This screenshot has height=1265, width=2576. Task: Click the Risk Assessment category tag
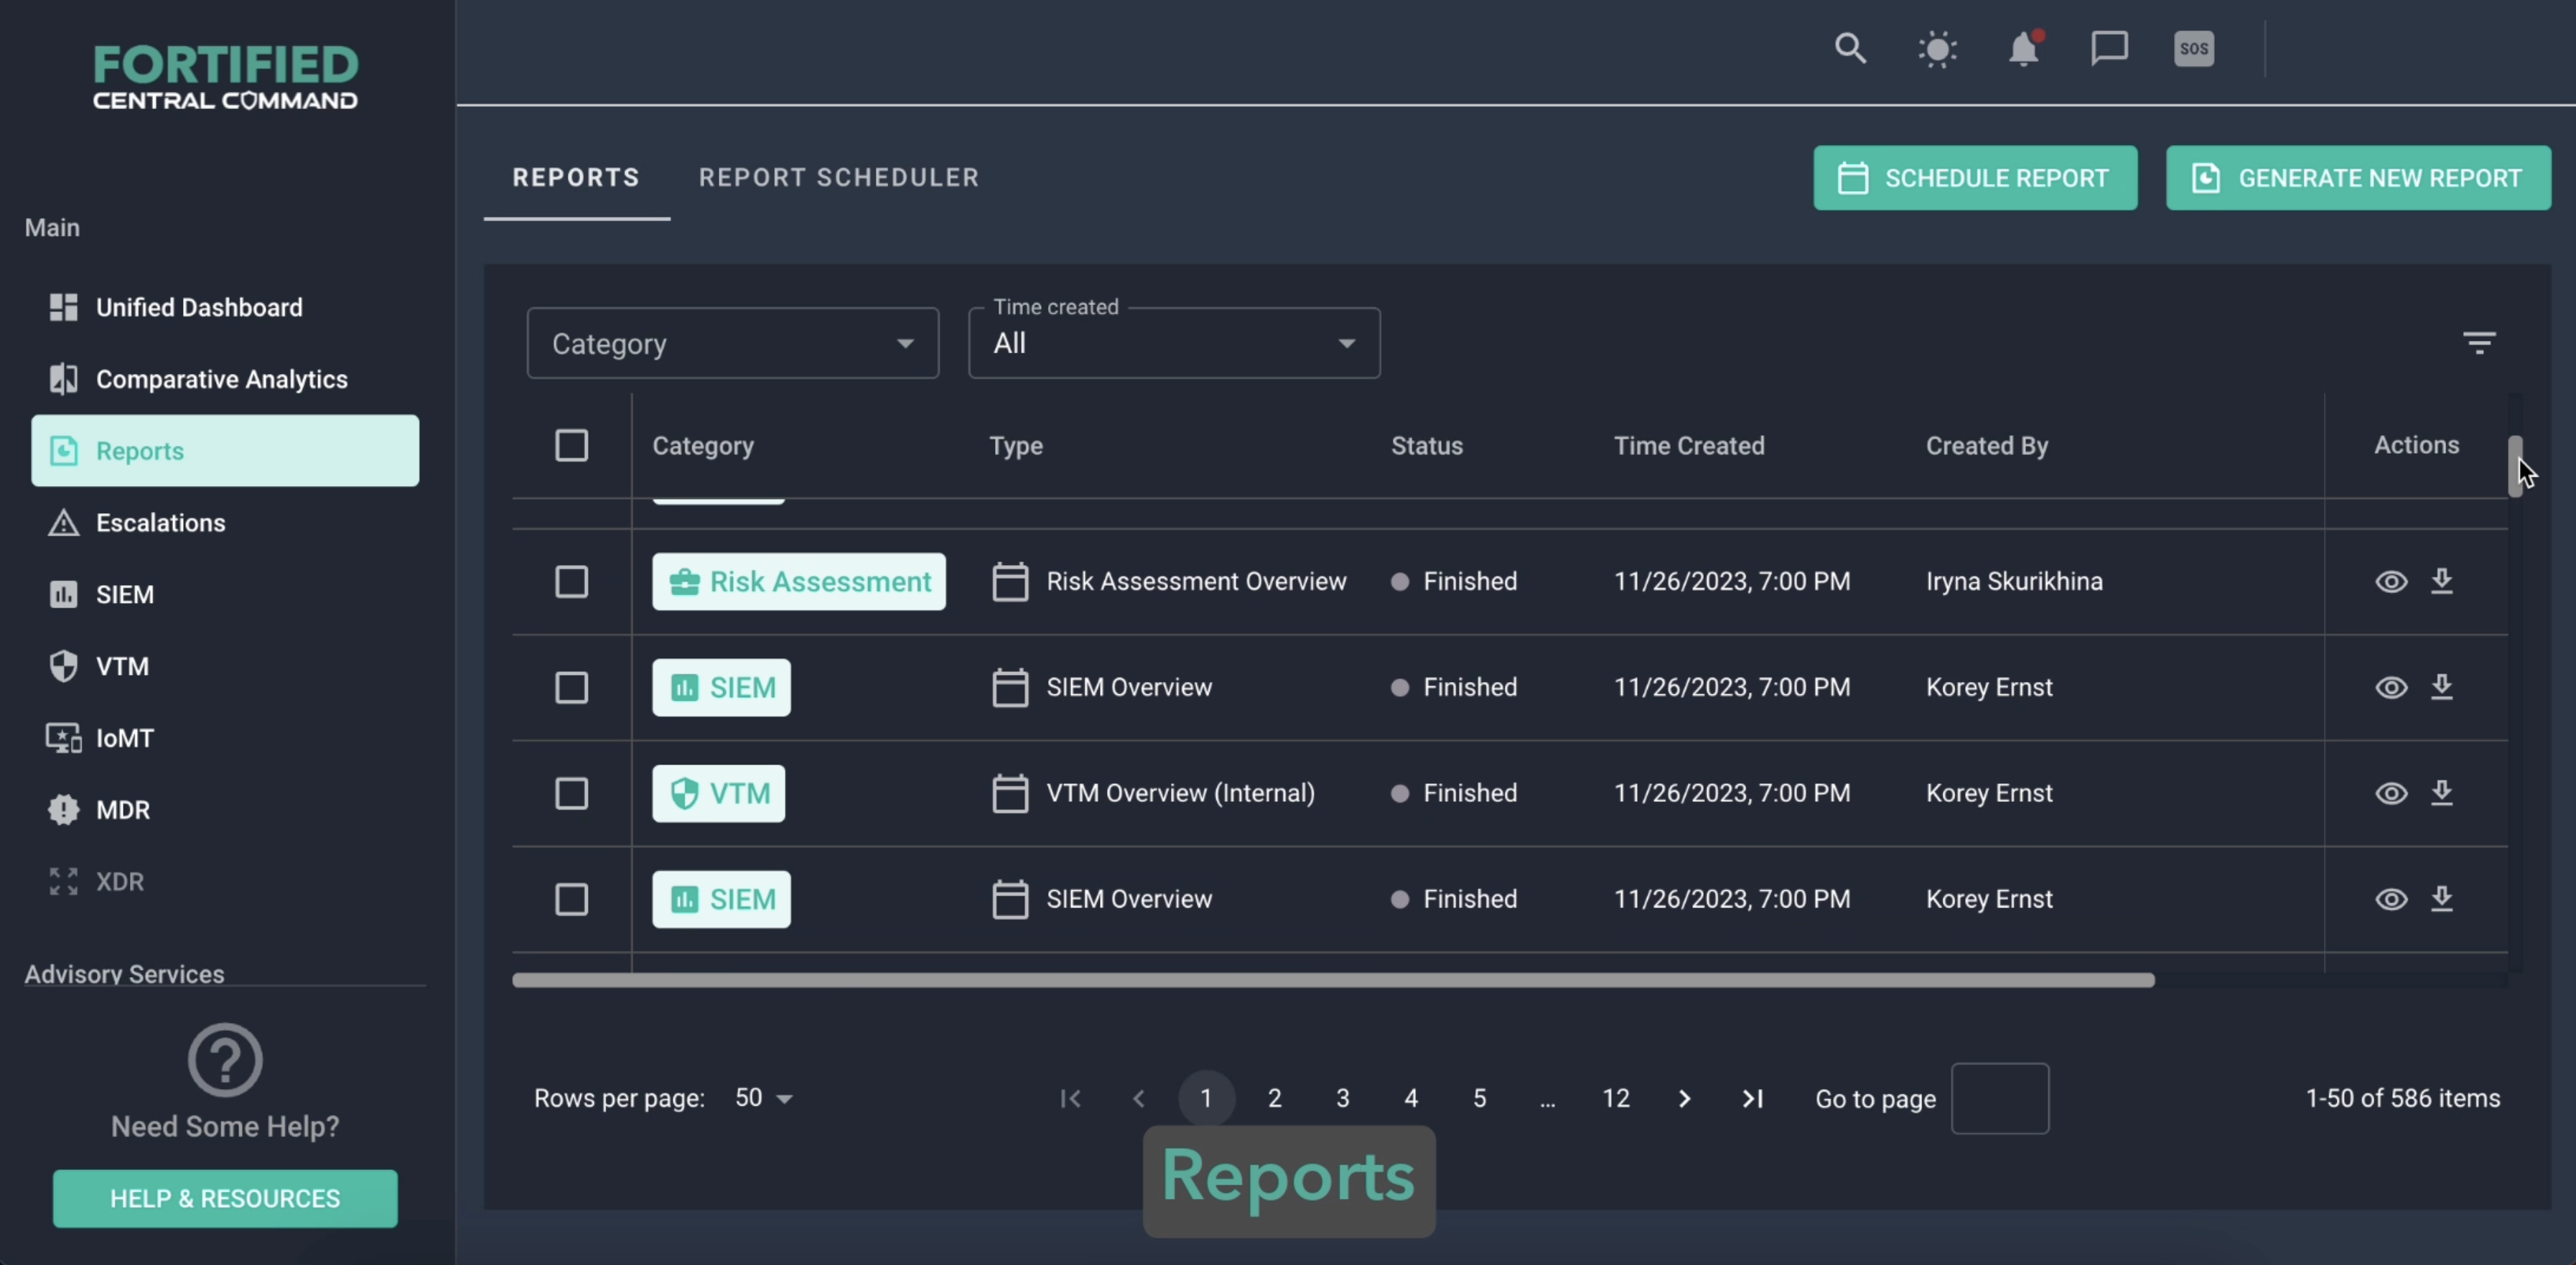pyautogui.click(x=798, y=581)
